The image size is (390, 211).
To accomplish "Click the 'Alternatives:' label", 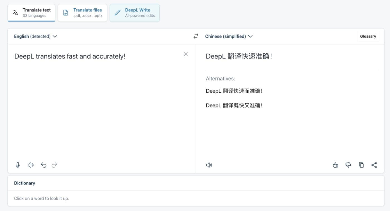I will tap(220, 78).
